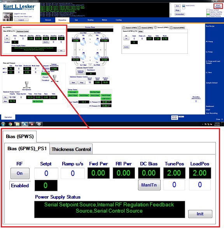Viewport: 224px width, 229px height.
Task: Click PC Pump in the right sidebar
Action: (x=209, y=42)
